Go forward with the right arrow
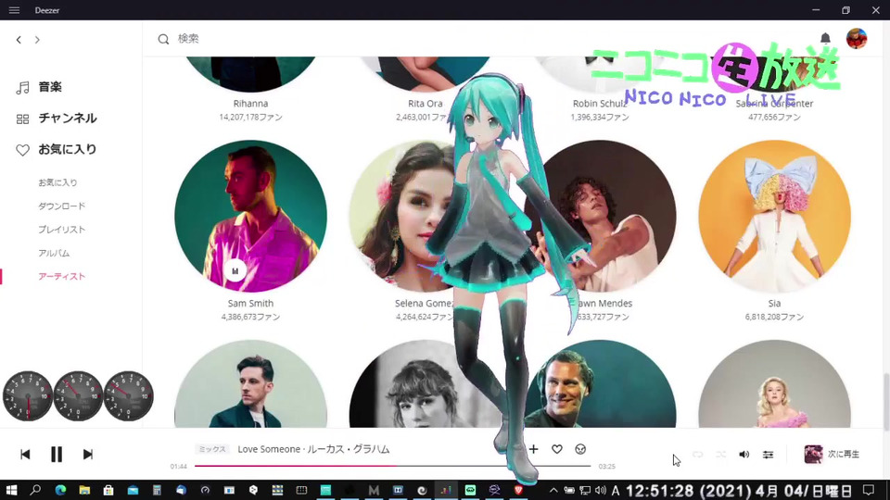890x500 pixels. pyautogui.click(x=37, y=40)
